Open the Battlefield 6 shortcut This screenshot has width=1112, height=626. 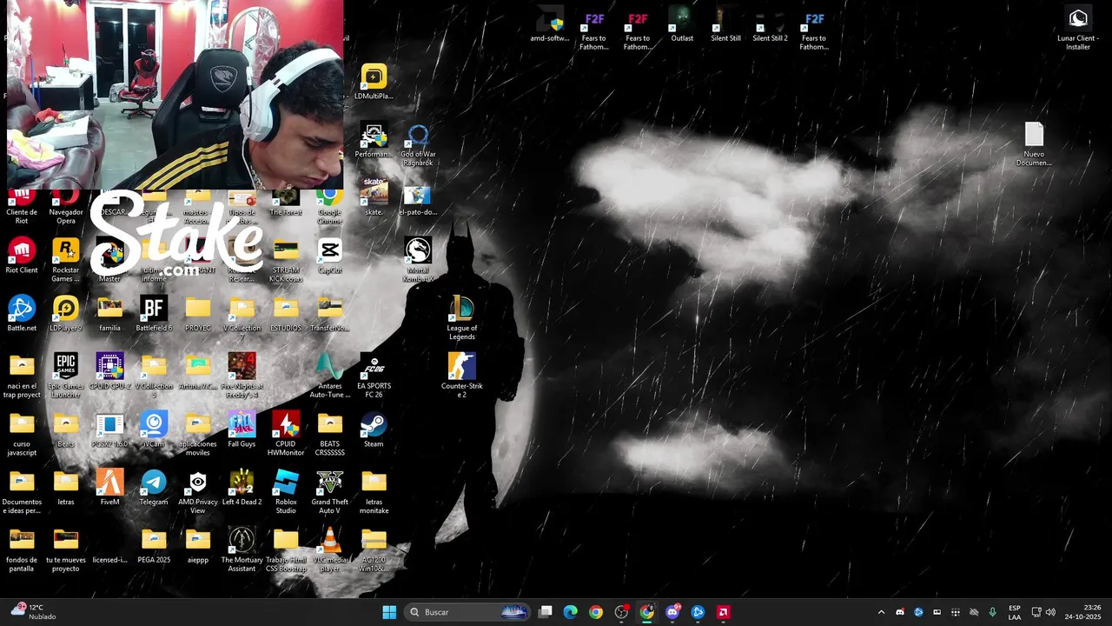[154, 314]
